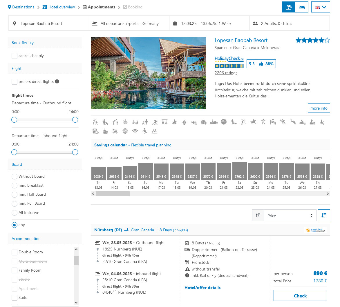This screenshot has height=307, width=340.
Task: Click the cupcake amenity icon
Action: (184, 122)
